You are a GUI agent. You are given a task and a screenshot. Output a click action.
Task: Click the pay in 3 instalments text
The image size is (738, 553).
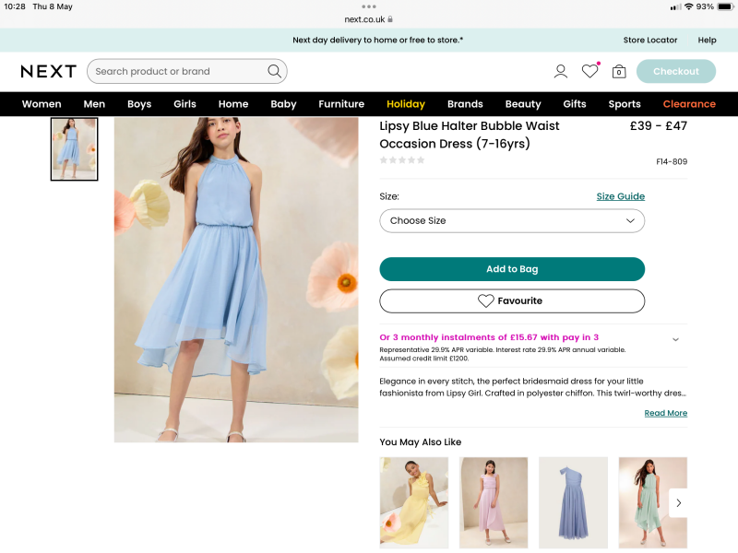pyautogui.click(x=489, y=337)
